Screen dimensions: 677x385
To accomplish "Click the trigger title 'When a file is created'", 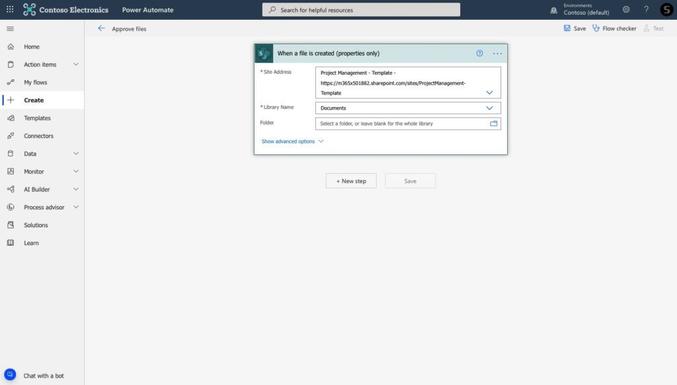I will 328,53.
